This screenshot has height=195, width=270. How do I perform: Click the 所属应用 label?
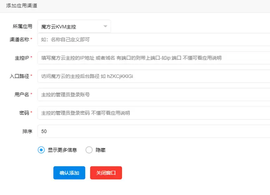(x=23, y=26)
